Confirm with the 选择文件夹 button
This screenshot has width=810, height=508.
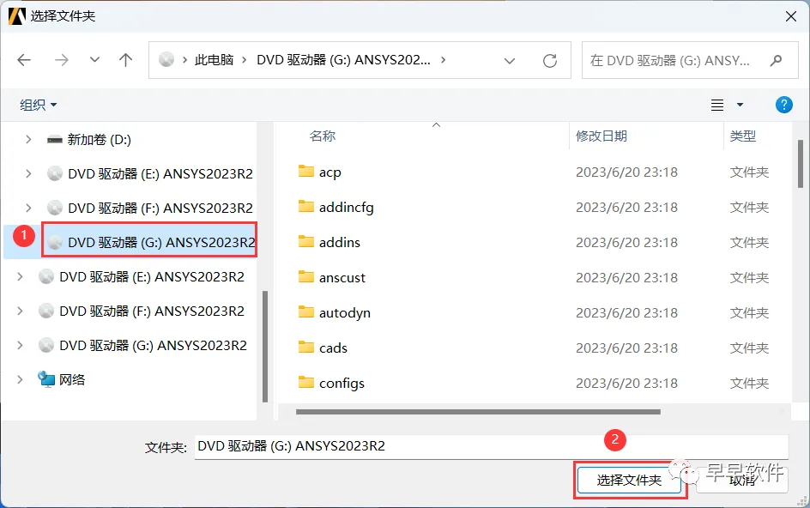pyautogui.click(x=629, y=480)
